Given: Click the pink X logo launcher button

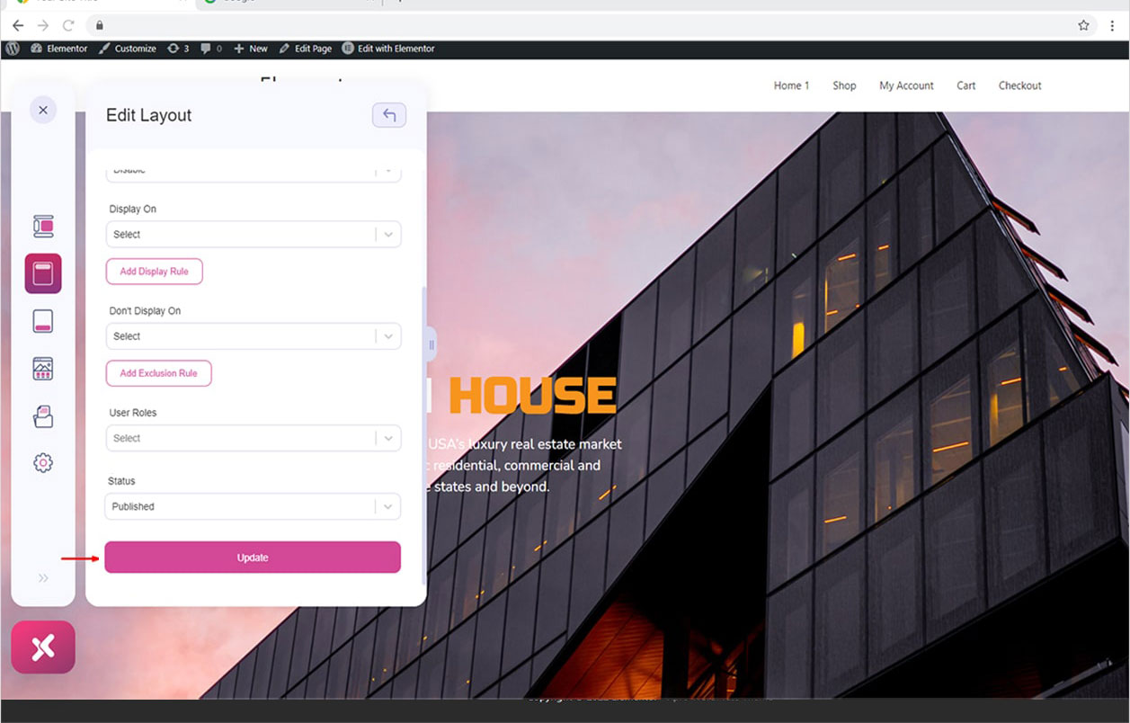Looking at the screenshot, I should click(43, 647).
